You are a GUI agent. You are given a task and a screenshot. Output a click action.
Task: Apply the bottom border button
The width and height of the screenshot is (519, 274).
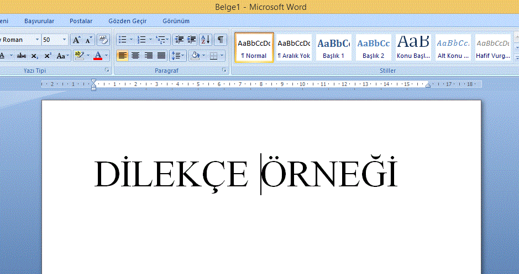(x=213, y=56)
